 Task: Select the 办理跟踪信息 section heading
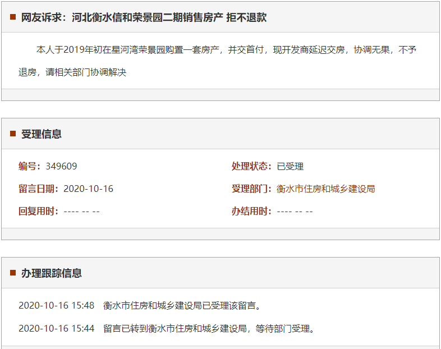[52, 273]
